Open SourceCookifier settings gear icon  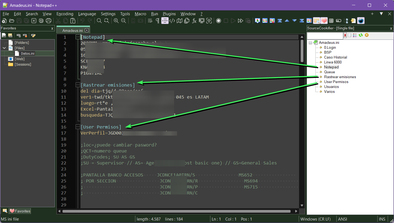367,35
